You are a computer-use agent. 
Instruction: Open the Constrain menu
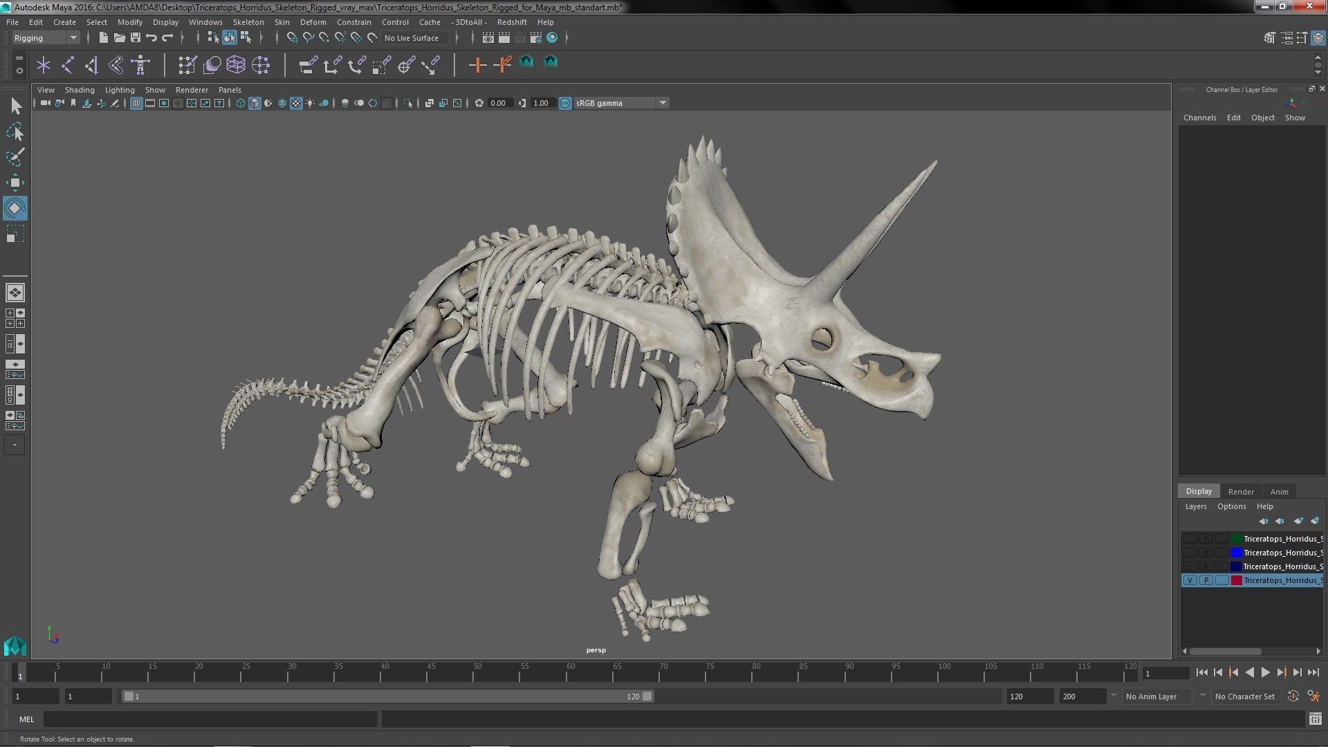(x=353, y=22)
